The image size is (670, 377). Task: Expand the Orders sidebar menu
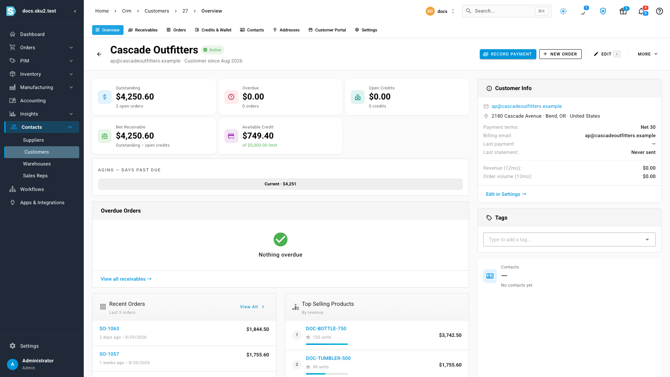[71, 47]
